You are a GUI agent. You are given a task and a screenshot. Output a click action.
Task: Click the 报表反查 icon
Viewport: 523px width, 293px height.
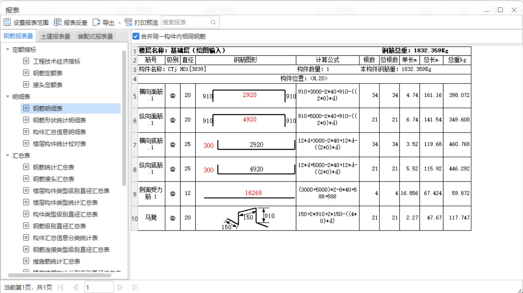(x=58, y=22)
